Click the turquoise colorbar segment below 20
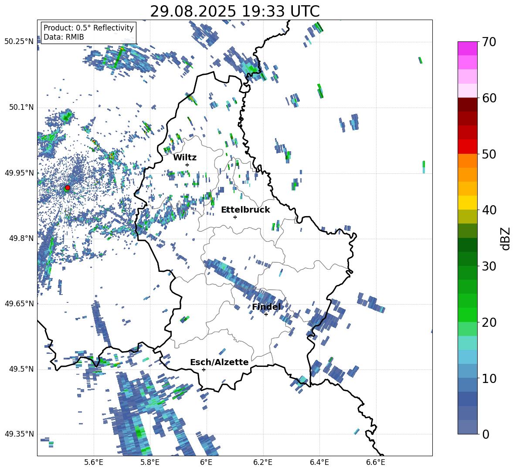The height and width of the screenshot is (471, 516). [467, 343]
